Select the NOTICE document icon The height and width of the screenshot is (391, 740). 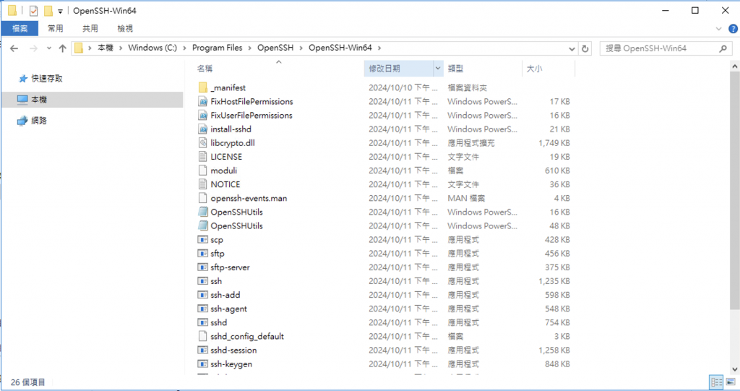[203, 184]
